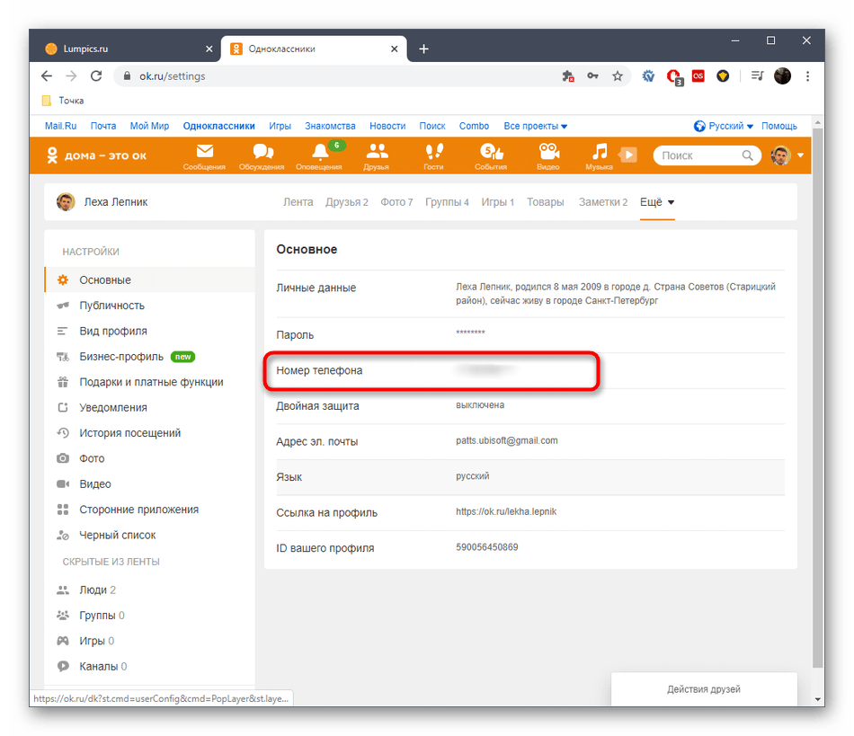Go to the Знакомства menu item
The width and height of the screenshot is (854, 736).
click(329, 126)
